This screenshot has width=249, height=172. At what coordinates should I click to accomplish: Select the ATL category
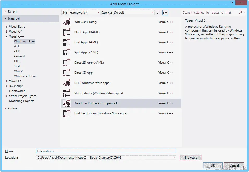coord(17,46)
